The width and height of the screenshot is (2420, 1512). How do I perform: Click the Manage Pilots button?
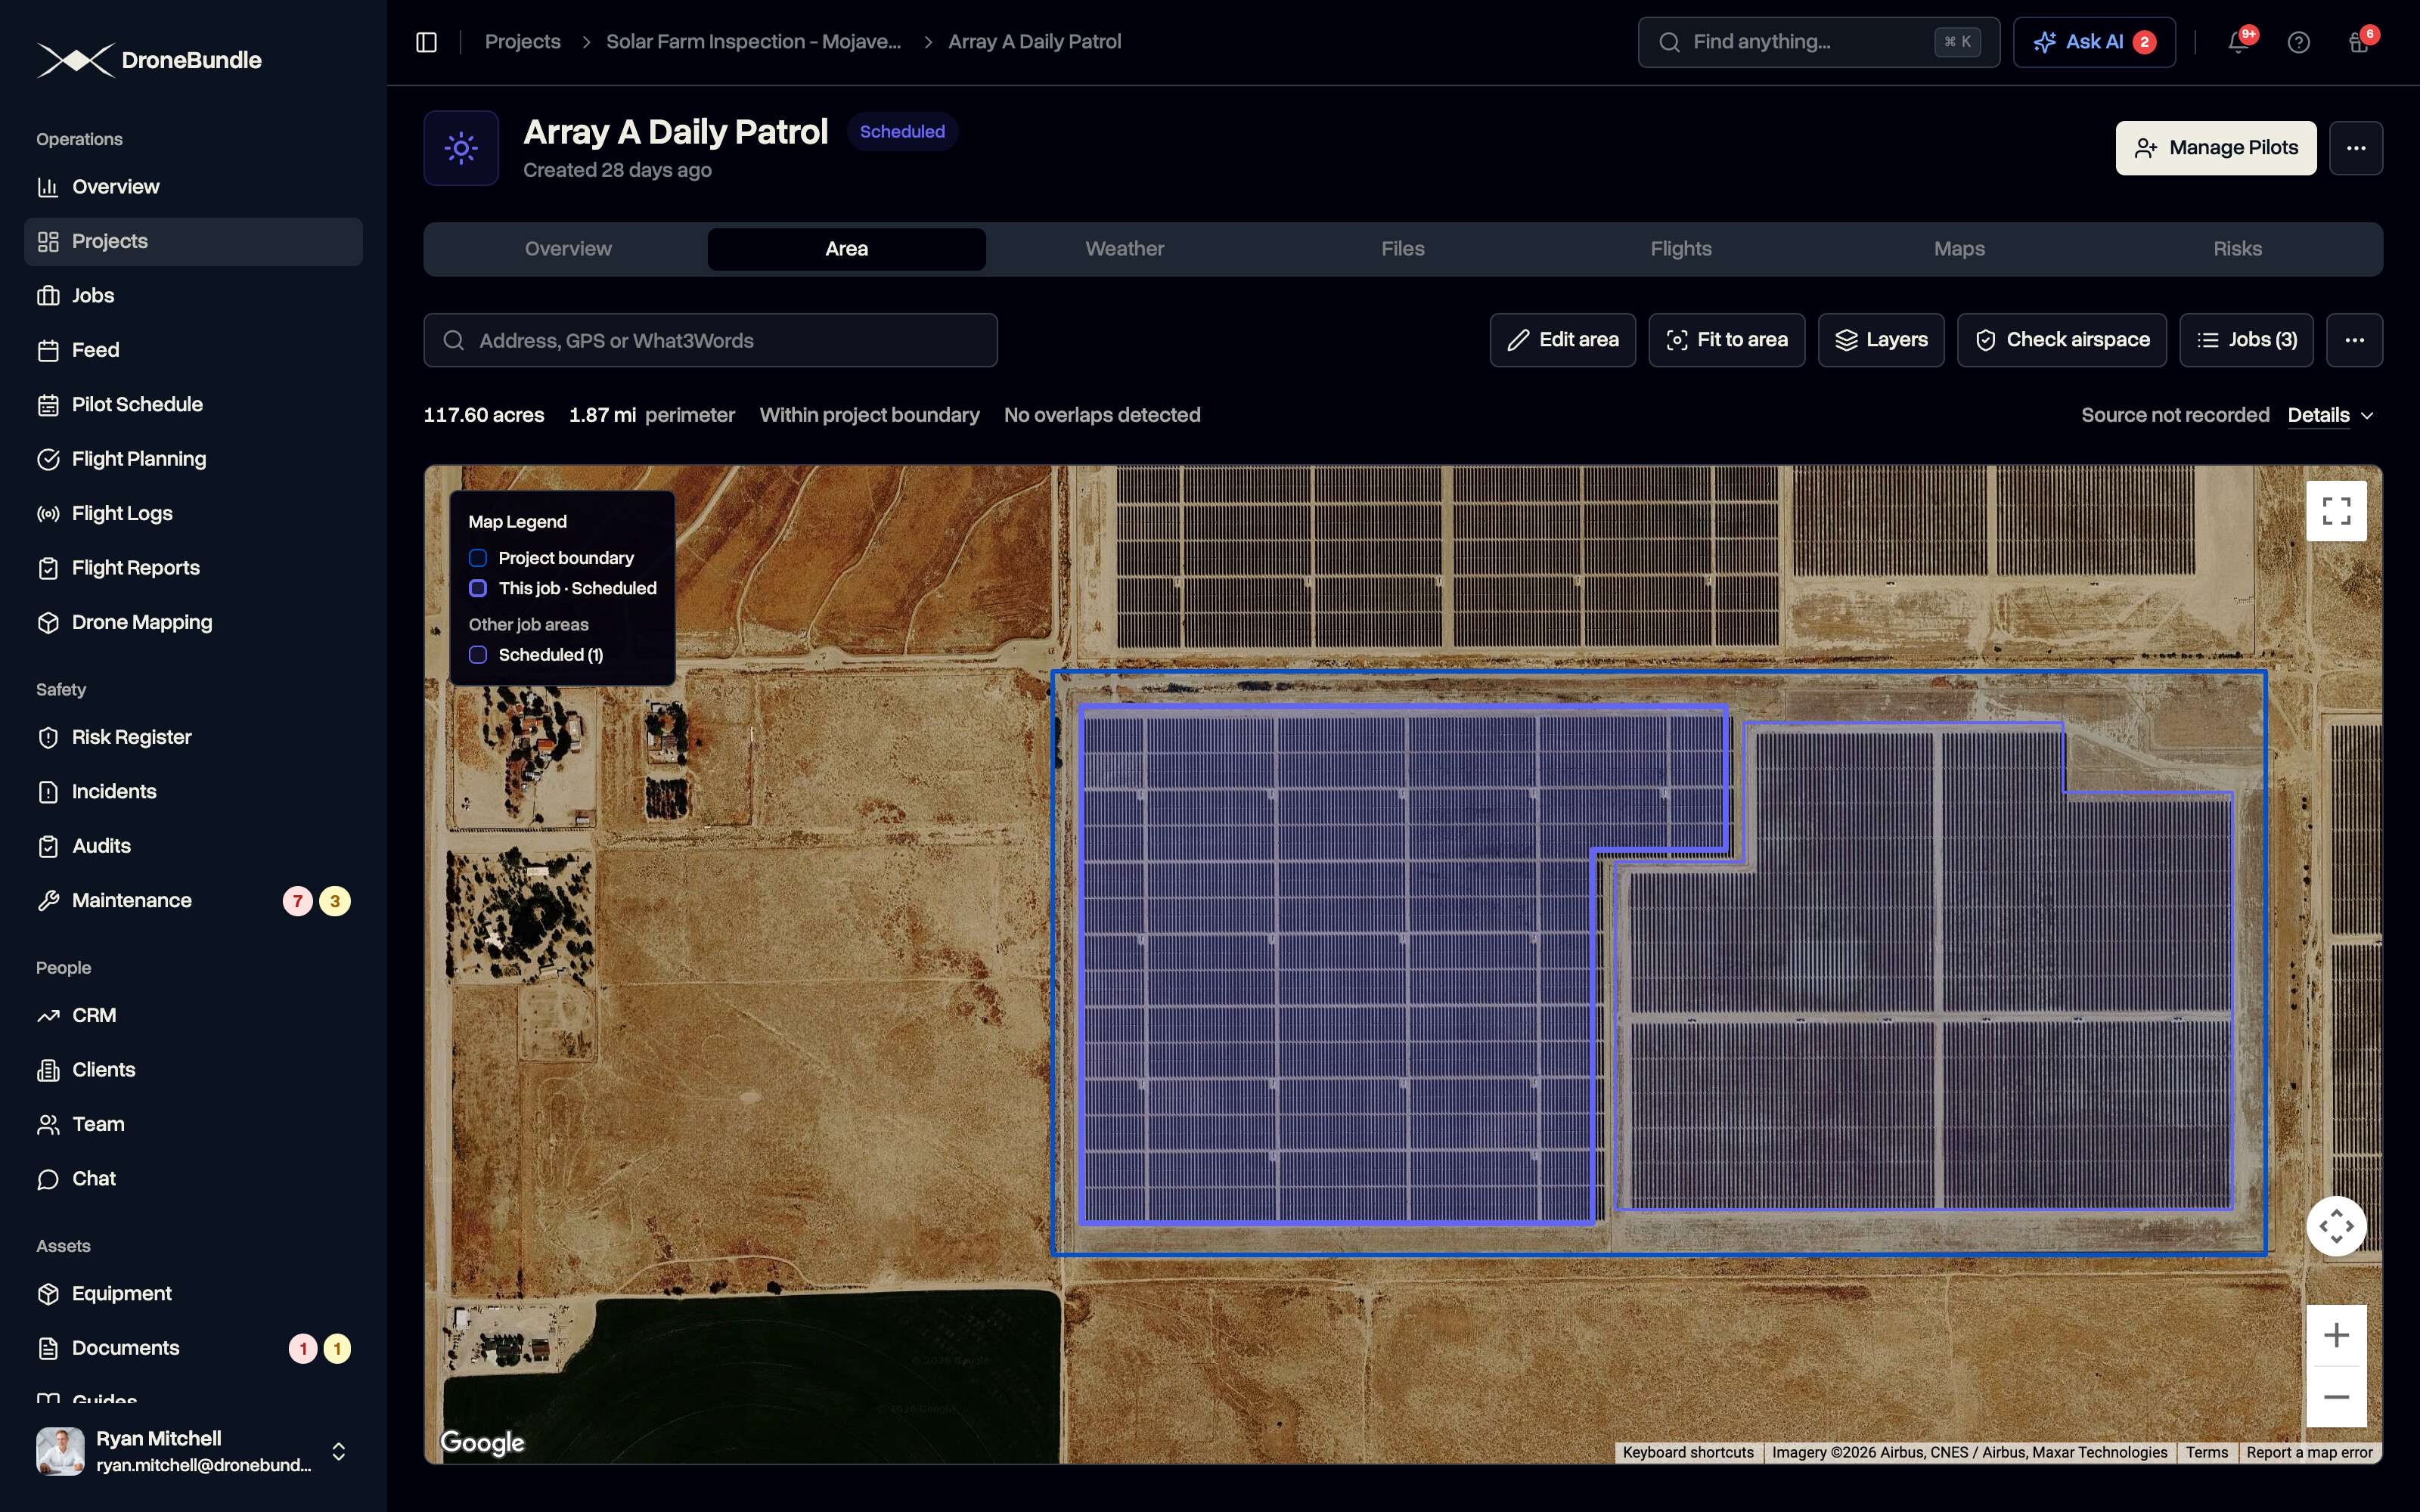(2215, 148)
